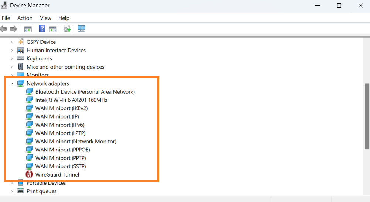Collapse the Network adapters category
This screenshot has height=202, width=370.
(x=12, y=84)
